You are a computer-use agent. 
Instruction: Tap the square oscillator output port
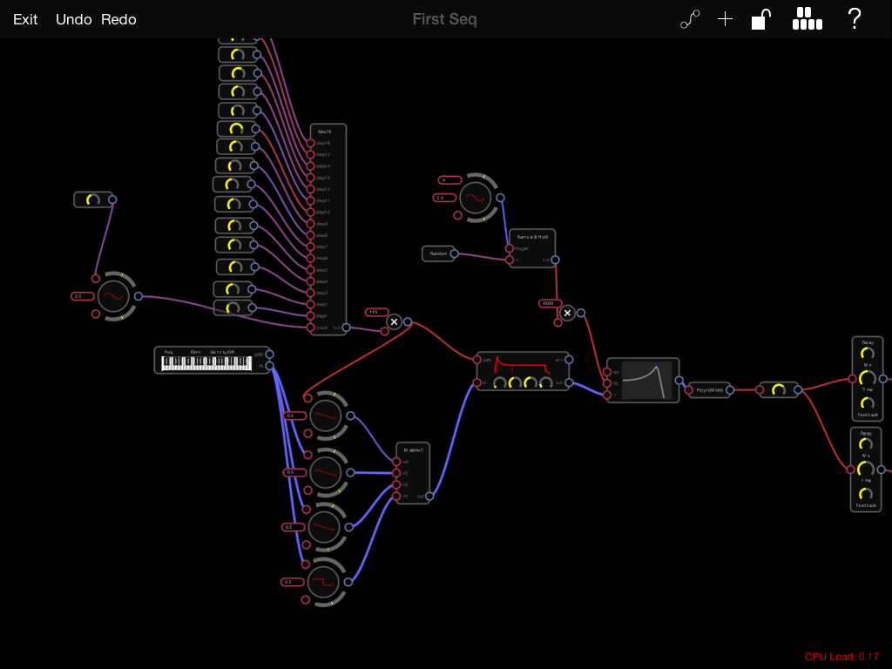tap(348, 582)
